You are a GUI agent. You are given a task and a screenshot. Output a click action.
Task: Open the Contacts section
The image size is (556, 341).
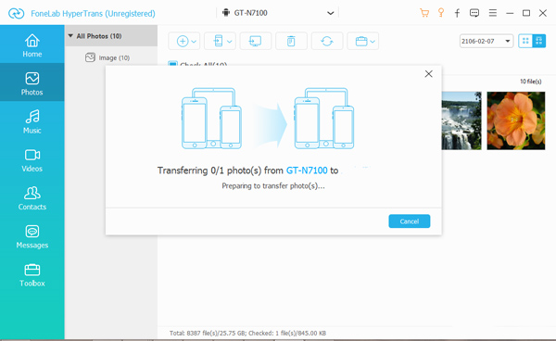tap(32, 197)
